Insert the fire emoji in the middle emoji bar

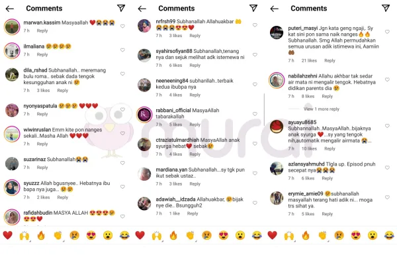[x=173, y=235]
